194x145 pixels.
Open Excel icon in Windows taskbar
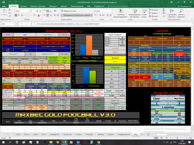pyautogui.click(x=64, y=142)
